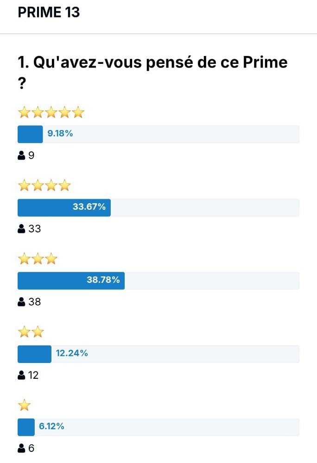Select the 9.18% result bar
The height and width of the screenshot is (463, 317).
158,134
